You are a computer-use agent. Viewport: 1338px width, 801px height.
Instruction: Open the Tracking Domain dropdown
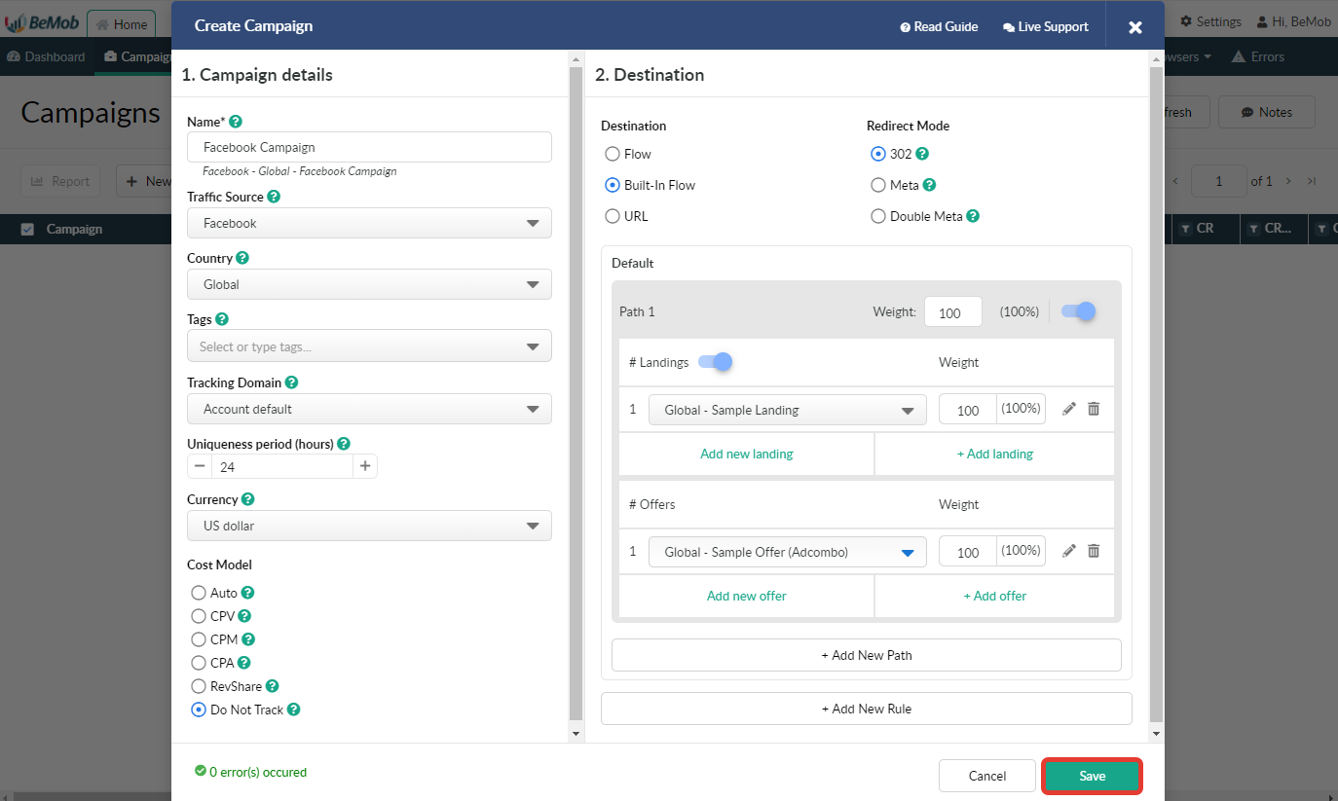(369, 409)
